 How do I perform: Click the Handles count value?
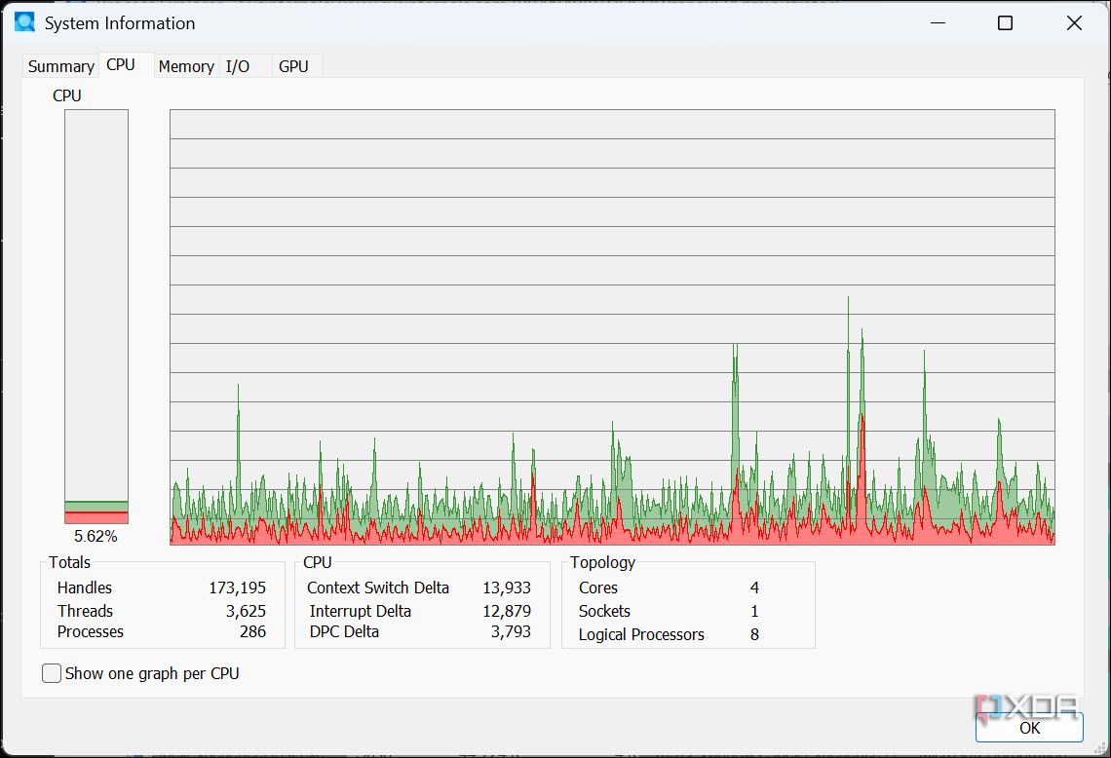[237, 587]
